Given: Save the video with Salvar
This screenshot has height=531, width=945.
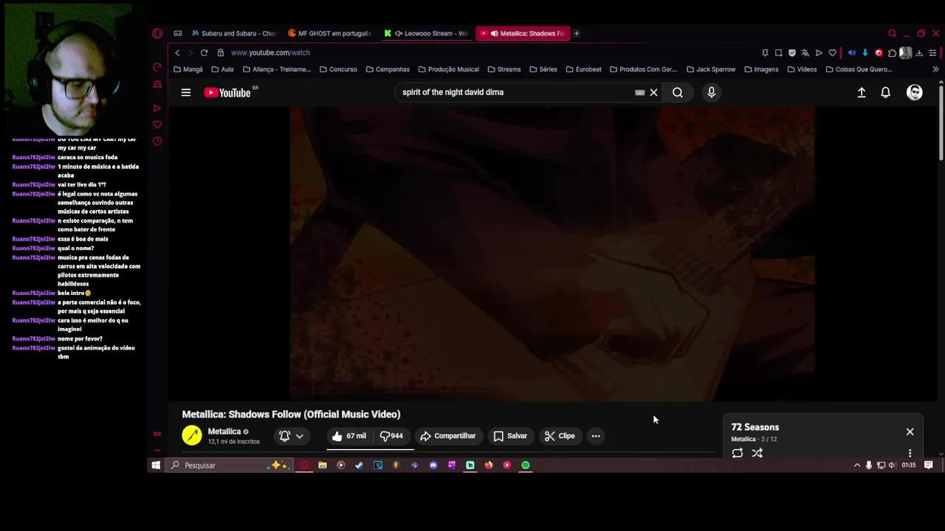Looking at the screenshot, I should 510,436.
